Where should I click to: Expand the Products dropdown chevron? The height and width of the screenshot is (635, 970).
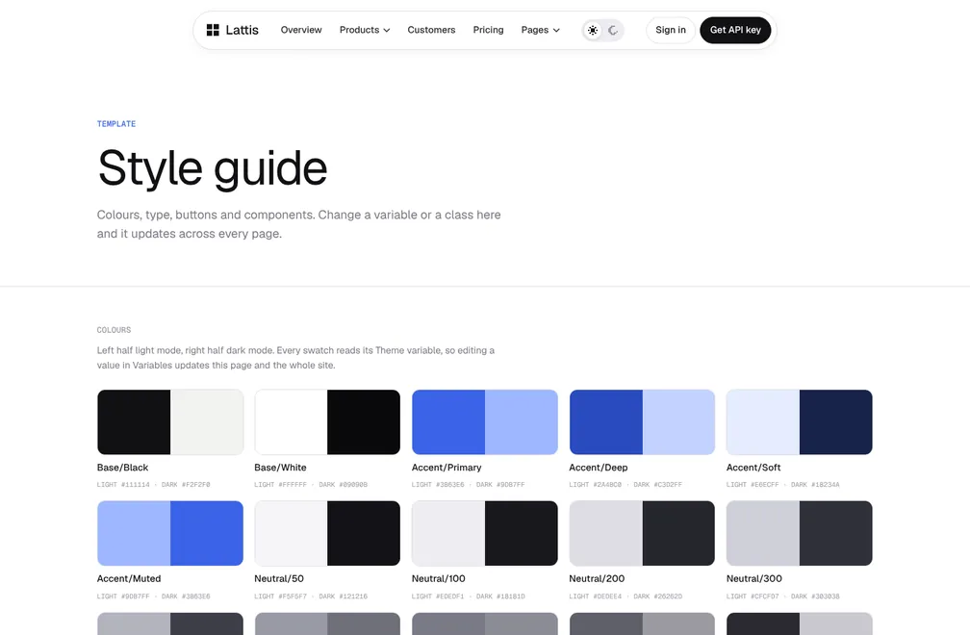(x=387, y=30)
